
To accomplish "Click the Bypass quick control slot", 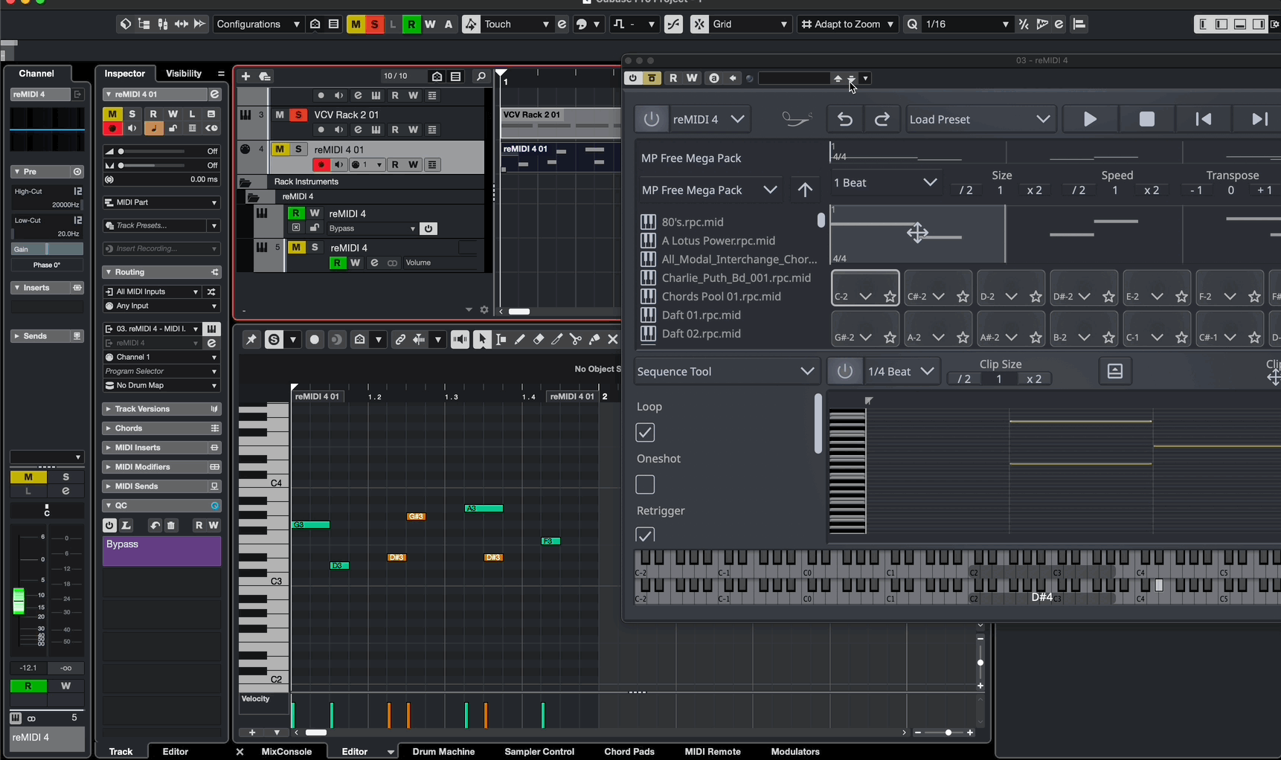I will click(x=161, y=551).
